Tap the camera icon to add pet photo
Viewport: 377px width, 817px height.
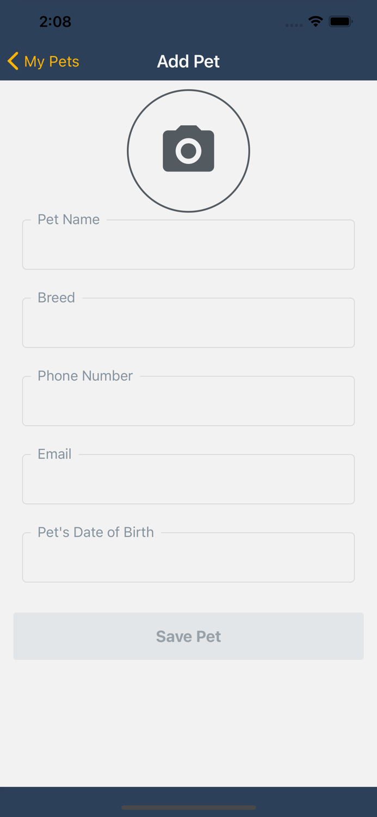[x=188, y=150]
